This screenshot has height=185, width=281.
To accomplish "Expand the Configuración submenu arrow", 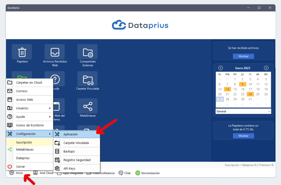I will point(50,134).
